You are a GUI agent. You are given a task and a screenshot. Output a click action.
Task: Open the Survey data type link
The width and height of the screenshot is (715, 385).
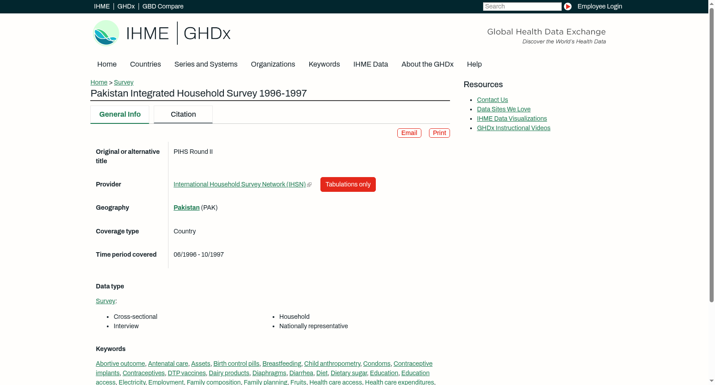105,301
